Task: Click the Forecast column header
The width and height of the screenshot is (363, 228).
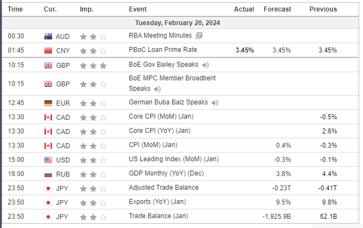Action: click(x=276, y=9)
